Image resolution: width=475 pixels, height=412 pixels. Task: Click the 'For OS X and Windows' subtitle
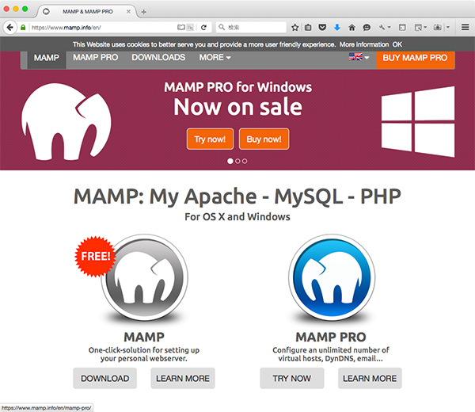237,217
